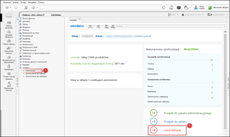The image size is (230, 137).
Task: Open Magazyn in module tree
Action: coord(26,27)
